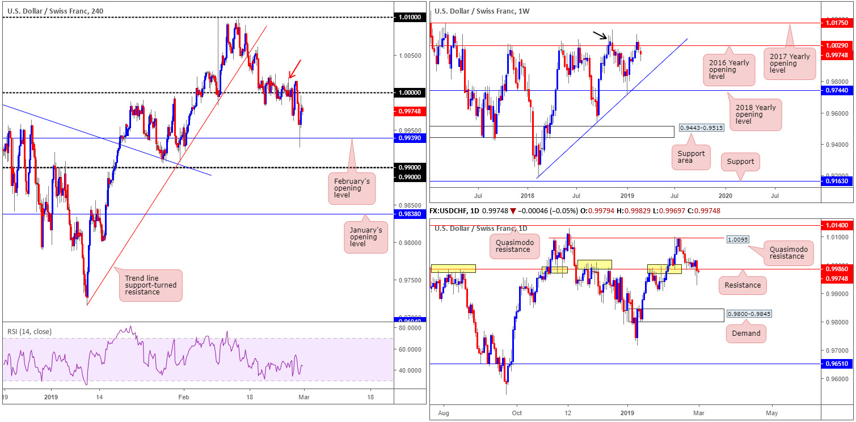Click the '1.0095' level label on the daily chart
The height and width of the screenshot is (422, 856).
point(737,239)
